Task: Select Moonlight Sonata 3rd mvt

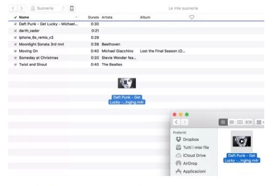Action: click(136, 44)
